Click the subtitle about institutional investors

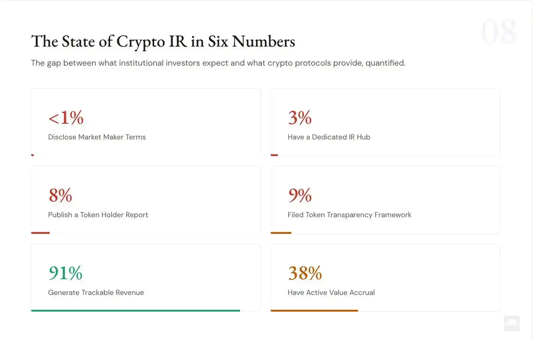[x=218, y=63]
